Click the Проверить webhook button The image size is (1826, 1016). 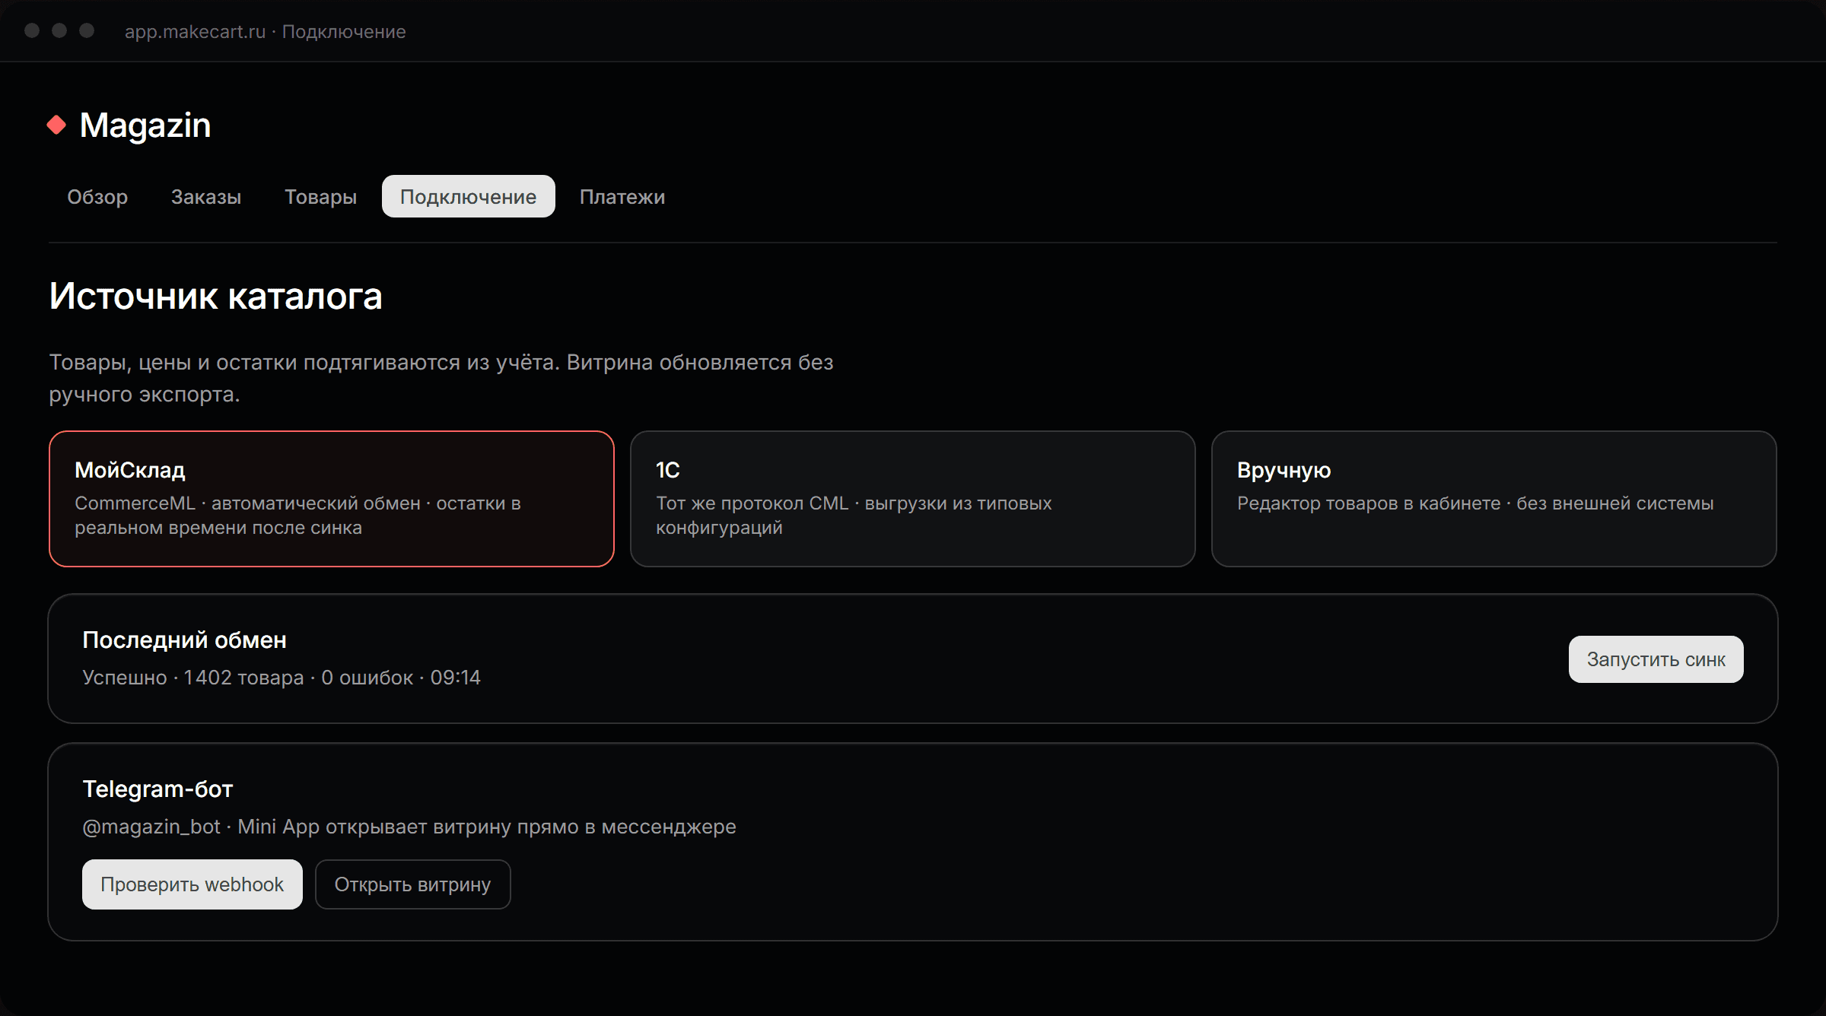(x=192, y=884)
